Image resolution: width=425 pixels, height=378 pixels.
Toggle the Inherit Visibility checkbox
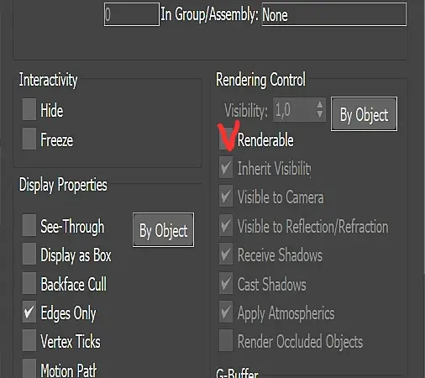[x=226, y=167]
